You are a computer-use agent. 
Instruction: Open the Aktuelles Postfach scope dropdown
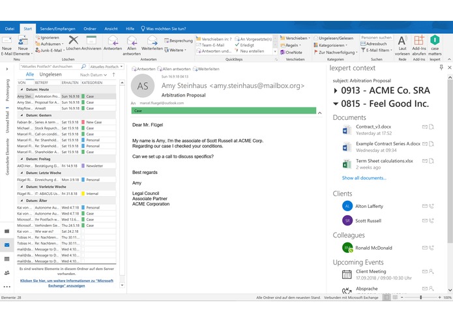point(106,66)
